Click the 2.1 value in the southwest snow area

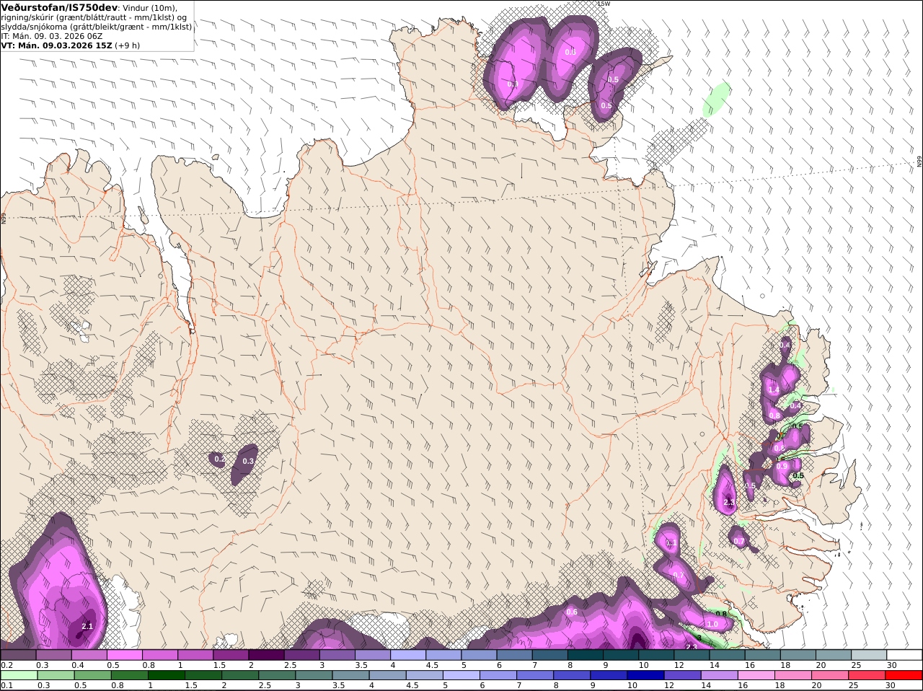click(x=87, y=626)
